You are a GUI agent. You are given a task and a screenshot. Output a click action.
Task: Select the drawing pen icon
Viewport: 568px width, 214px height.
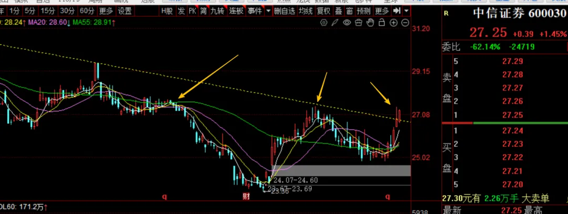click(x=335, y=23)
